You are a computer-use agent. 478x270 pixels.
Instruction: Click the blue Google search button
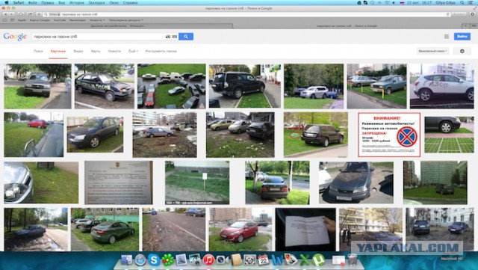(x=186, y=37)
